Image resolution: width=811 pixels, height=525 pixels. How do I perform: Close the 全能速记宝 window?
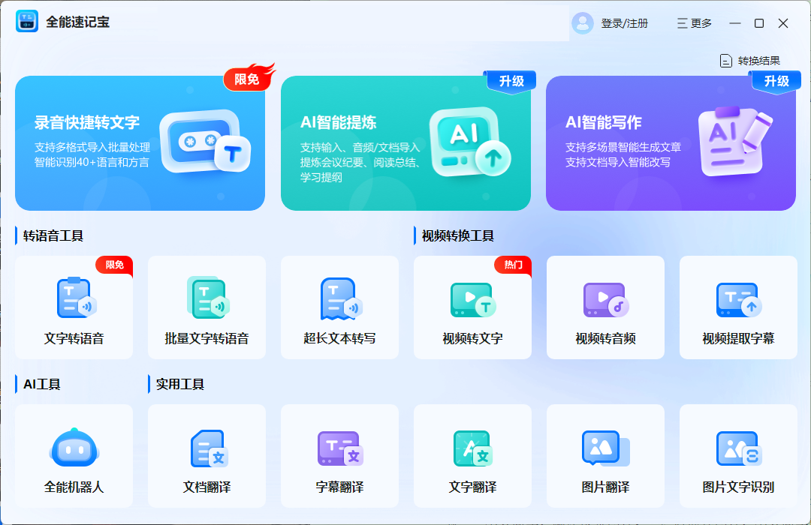(783, 23)
